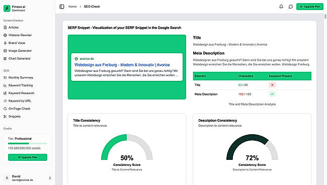Click the '53 / 60' character count
The height and width of the screenshot is (185, 327).
(x=243, y=85)
